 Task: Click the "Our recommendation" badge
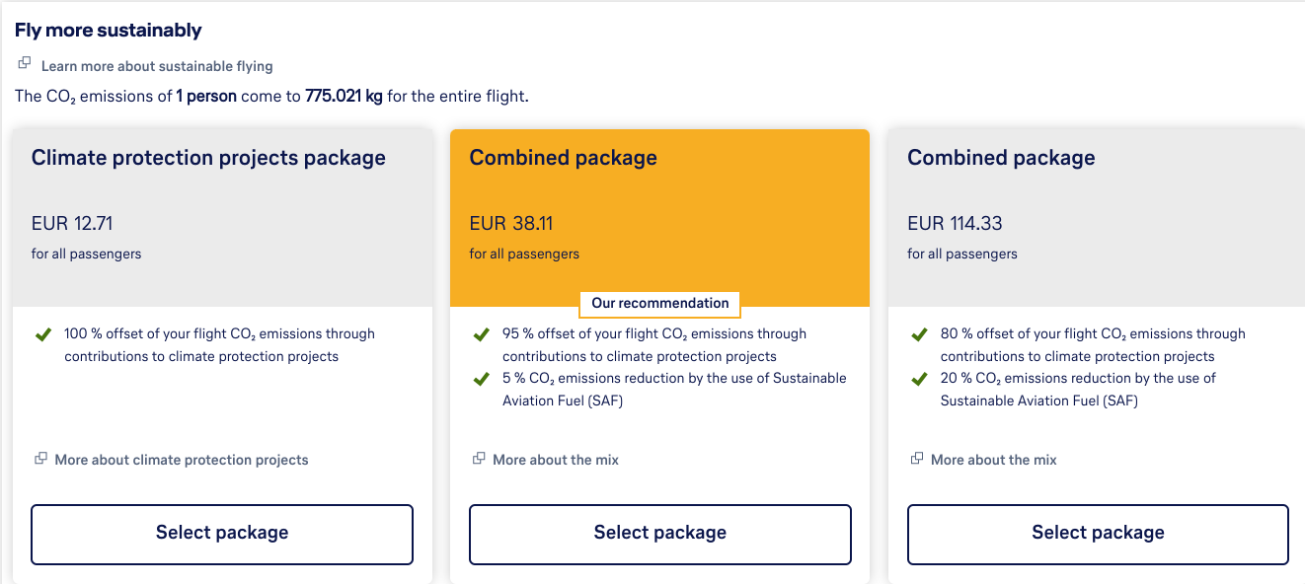point(660,303)
